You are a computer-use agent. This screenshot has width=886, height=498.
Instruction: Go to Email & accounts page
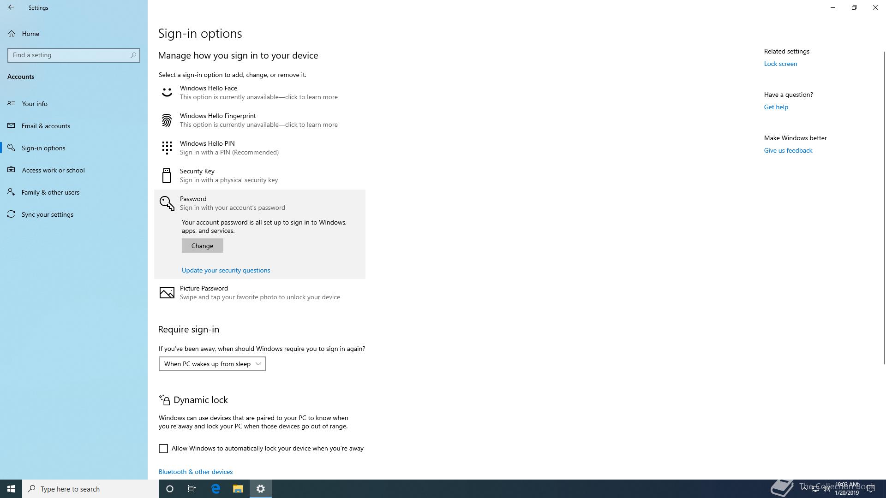74,125
